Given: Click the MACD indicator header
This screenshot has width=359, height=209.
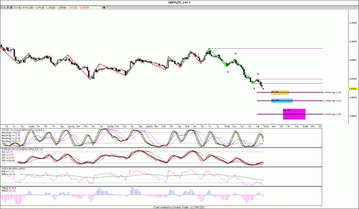Looking at the screenshot, I should click(x=9, y=188).
